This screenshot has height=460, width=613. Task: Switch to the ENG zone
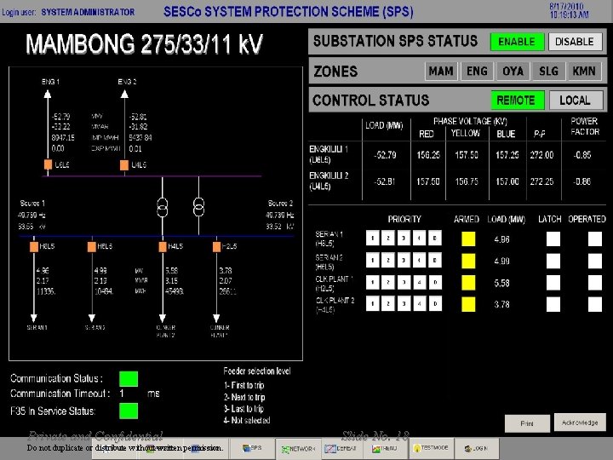[477, 72]
